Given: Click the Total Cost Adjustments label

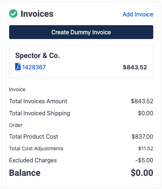Looking at the screenshot, I should tap(36, 148).
